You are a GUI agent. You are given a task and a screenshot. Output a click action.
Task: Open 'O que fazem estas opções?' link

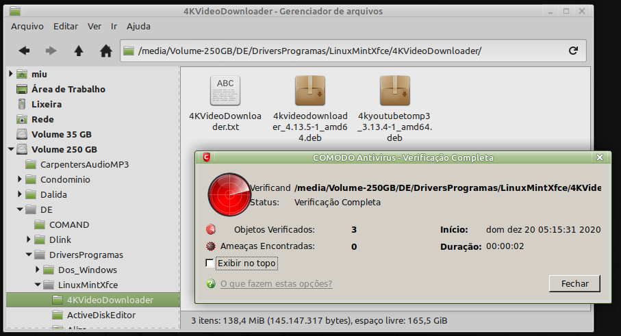coord(277,284)
